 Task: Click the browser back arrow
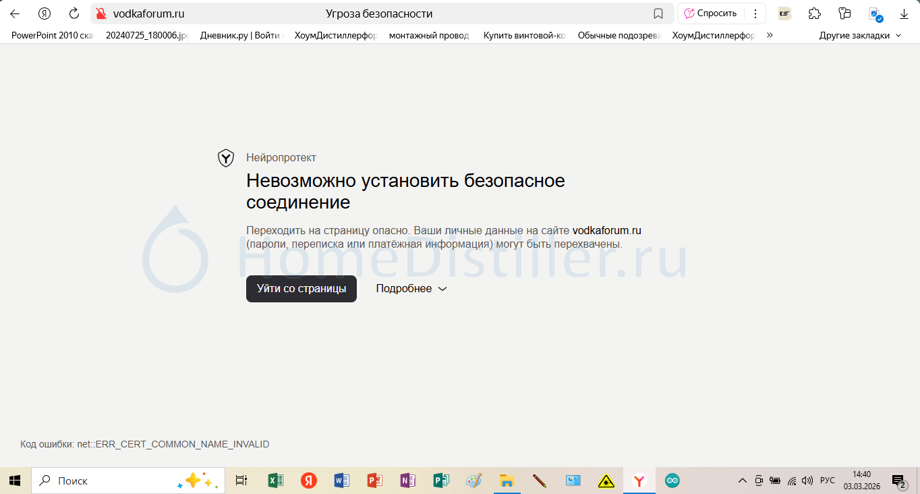[x=15, y=13]
